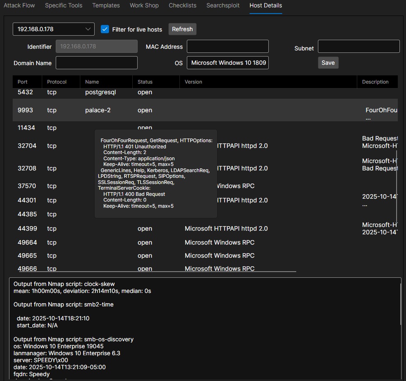
Task: Click the Port column header
Action: click(x=23, y=82)
